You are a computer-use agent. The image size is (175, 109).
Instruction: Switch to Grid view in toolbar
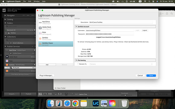40,94
